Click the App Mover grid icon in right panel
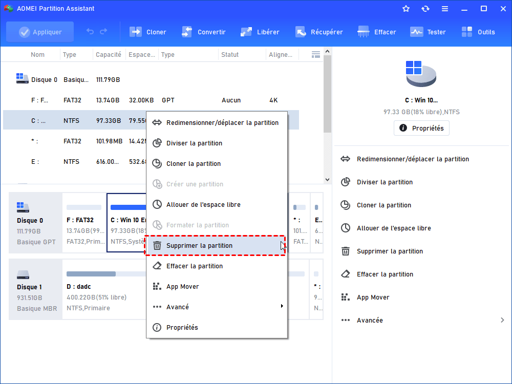This screenshot has height=384, width=512. tap(345, 297)
